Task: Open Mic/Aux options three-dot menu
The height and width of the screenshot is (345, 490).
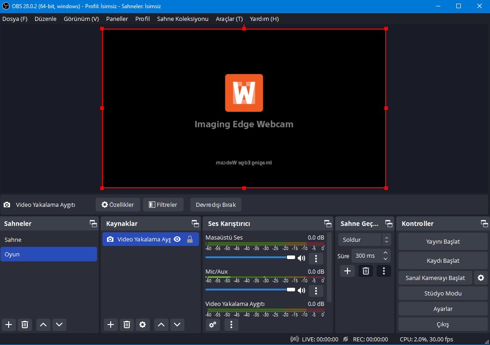Action: coord(316,291)
